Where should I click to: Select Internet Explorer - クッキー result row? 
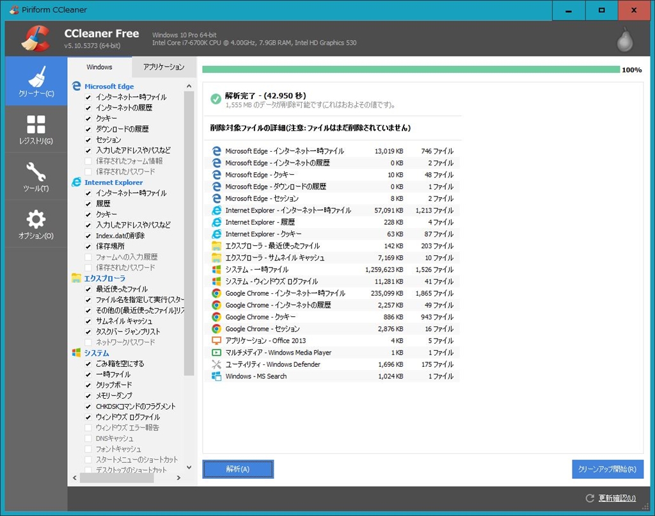[x=333, y=234]
